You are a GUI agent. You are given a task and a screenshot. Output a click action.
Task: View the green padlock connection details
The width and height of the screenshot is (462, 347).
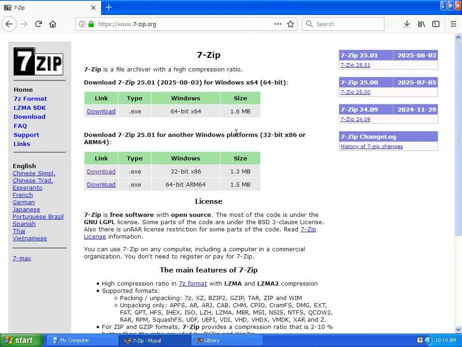[91, 24]
